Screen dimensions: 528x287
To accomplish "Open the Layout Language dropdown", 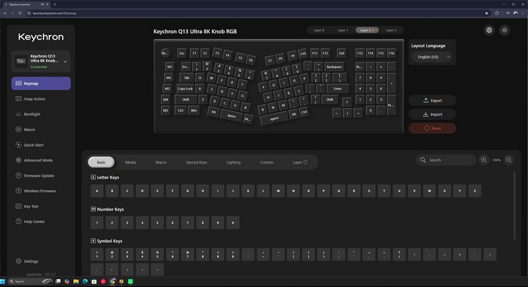I will tap(432, 57).
